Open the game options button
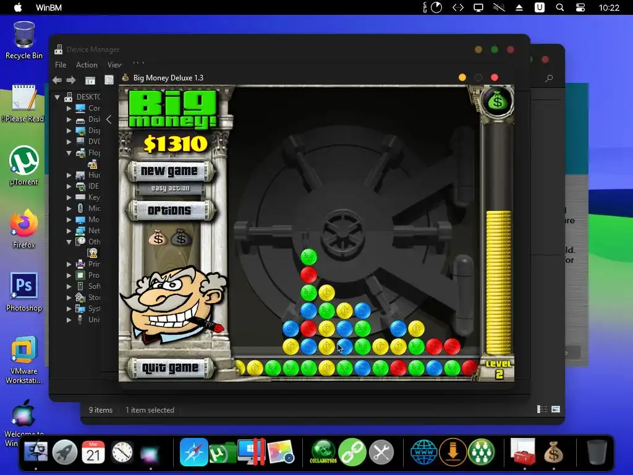633x475 pixels. (169, 210)
